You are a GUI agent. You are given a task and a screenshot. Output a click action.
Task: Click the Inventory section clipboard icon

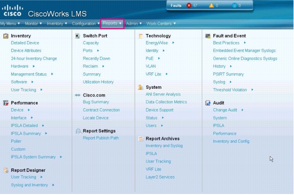6,36
